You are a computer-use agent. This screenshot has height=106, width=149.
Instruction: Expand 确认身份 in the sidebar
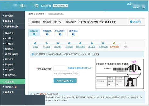pos(13,21)
